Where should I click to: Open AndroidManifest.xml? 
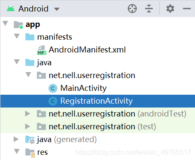point(87,50)
